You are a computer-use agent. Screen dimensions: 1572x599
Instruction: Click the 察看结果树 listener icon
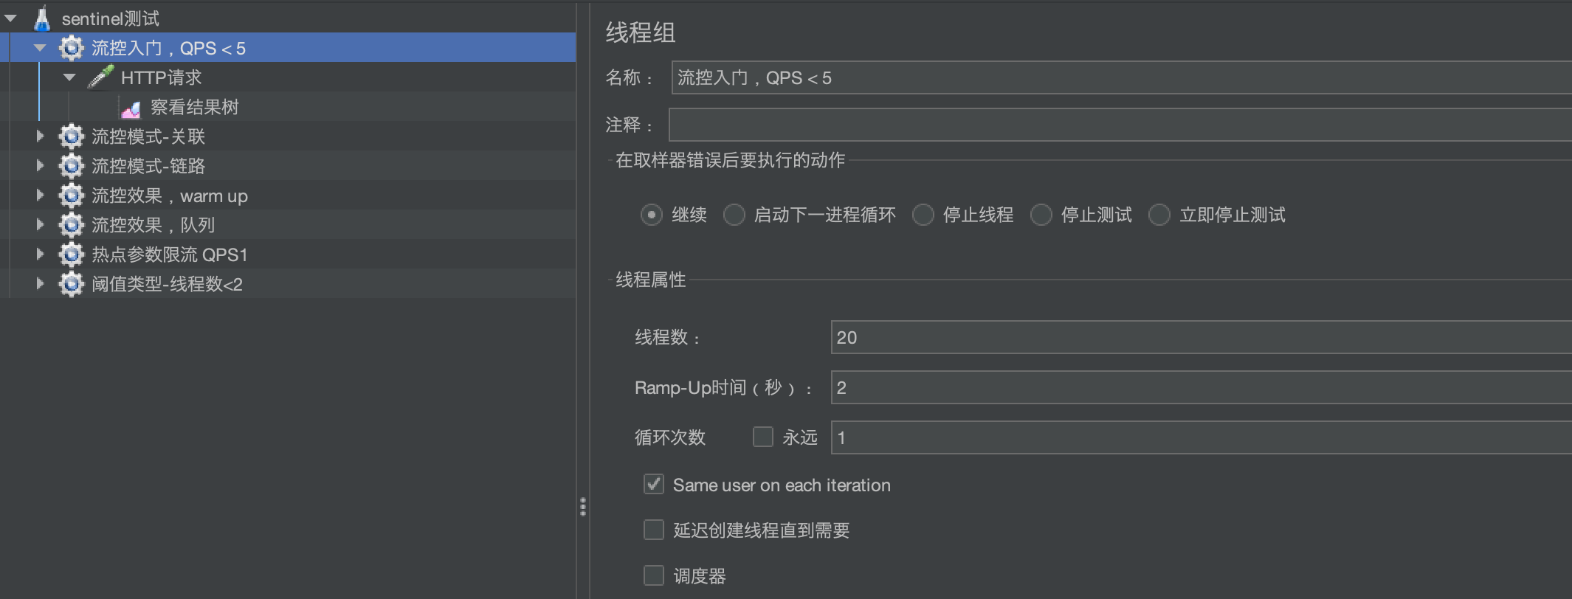coord(131,109)
